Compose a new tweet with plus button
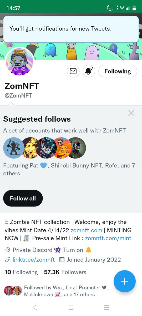 tap(125, 281)
